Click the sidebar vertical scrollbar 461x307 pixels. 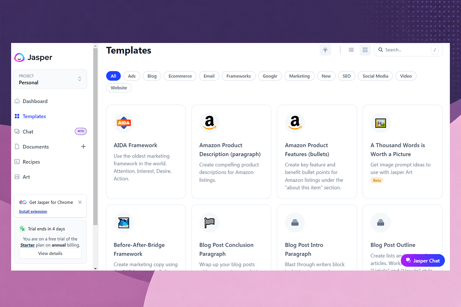(x=96, y=137)
